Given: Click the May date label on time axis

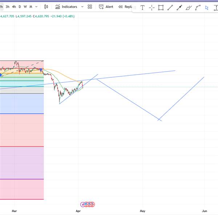Looking at the screenshot, I should click(x=142, y=211).
